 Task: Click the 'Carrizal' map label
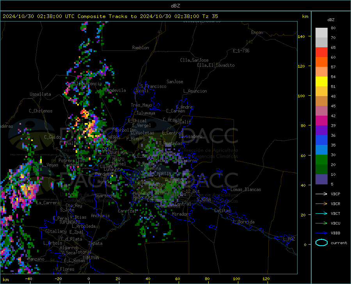[x=127, y=211]
